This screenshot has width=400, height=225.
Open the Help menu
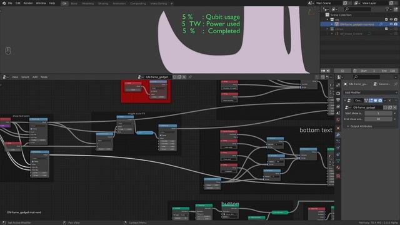pos(52,3)
